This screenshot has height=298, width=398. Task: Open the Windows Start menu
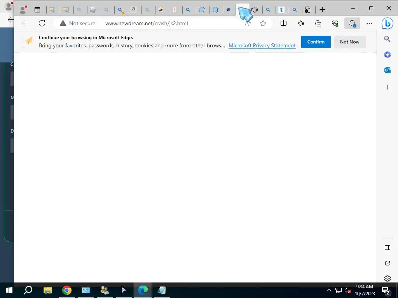(x=9, y=290)
